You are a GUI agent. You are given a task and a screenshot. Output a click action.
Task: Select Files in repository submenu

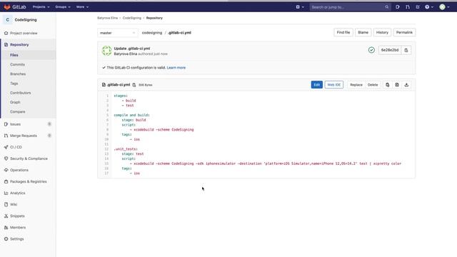[x=14, y=55]
